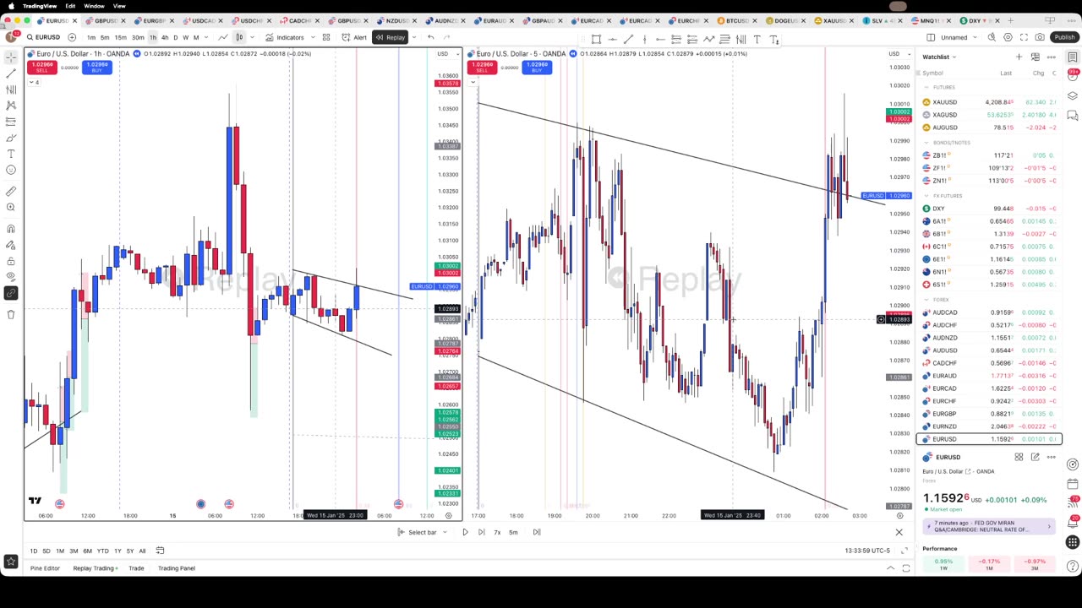Click the Publish button
Image resolution: width=1082 pixels, height=608 pixels.
pyautogui.click(x=1064, y=37)
